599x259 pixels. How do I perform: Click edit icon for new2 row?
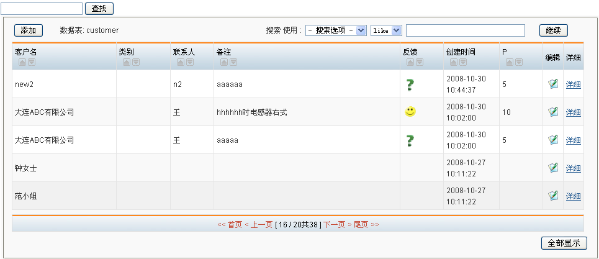(x=553, y=84)
